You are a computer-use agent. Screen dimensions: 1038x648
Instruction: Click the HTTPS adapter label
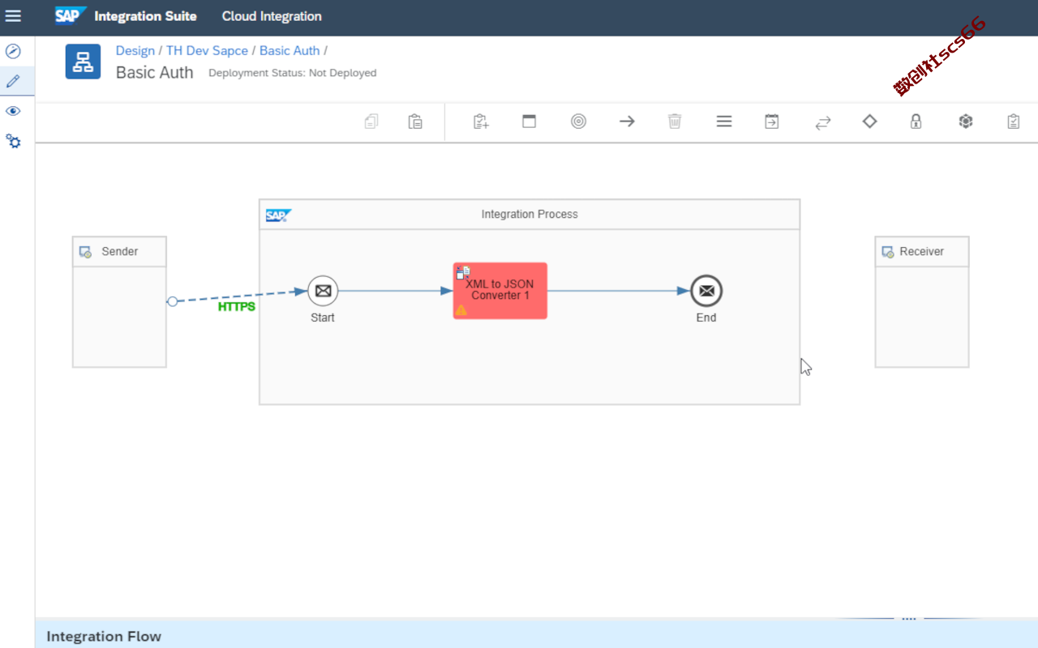click(x=237, y=307)
